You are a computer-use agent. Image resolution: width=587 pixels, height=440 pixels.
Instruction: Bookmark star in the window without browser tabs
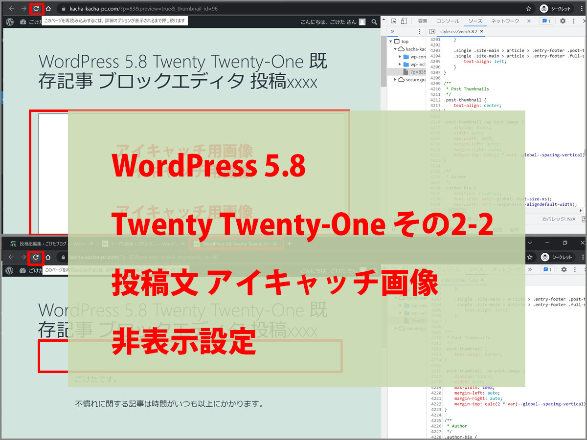[529, 8]
